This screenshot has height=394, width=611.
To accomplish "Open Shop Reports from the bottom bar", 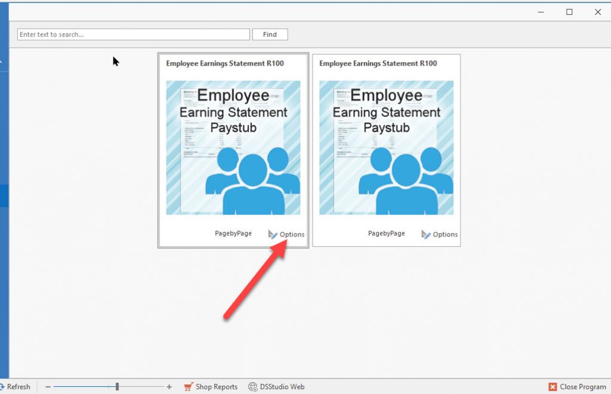I will click(x=211, y=387).
